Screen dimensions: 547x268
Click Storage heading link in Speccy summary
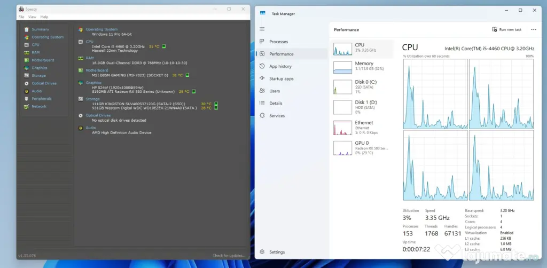pos(93,99)
